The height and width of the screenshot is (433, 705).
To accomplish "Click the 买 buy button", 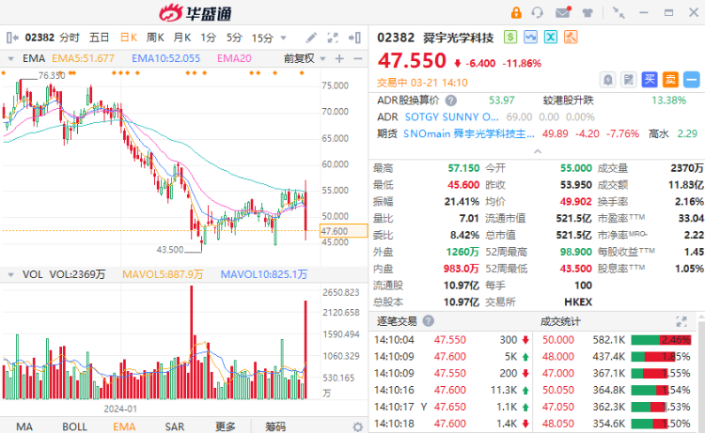I will click(650, 80).
